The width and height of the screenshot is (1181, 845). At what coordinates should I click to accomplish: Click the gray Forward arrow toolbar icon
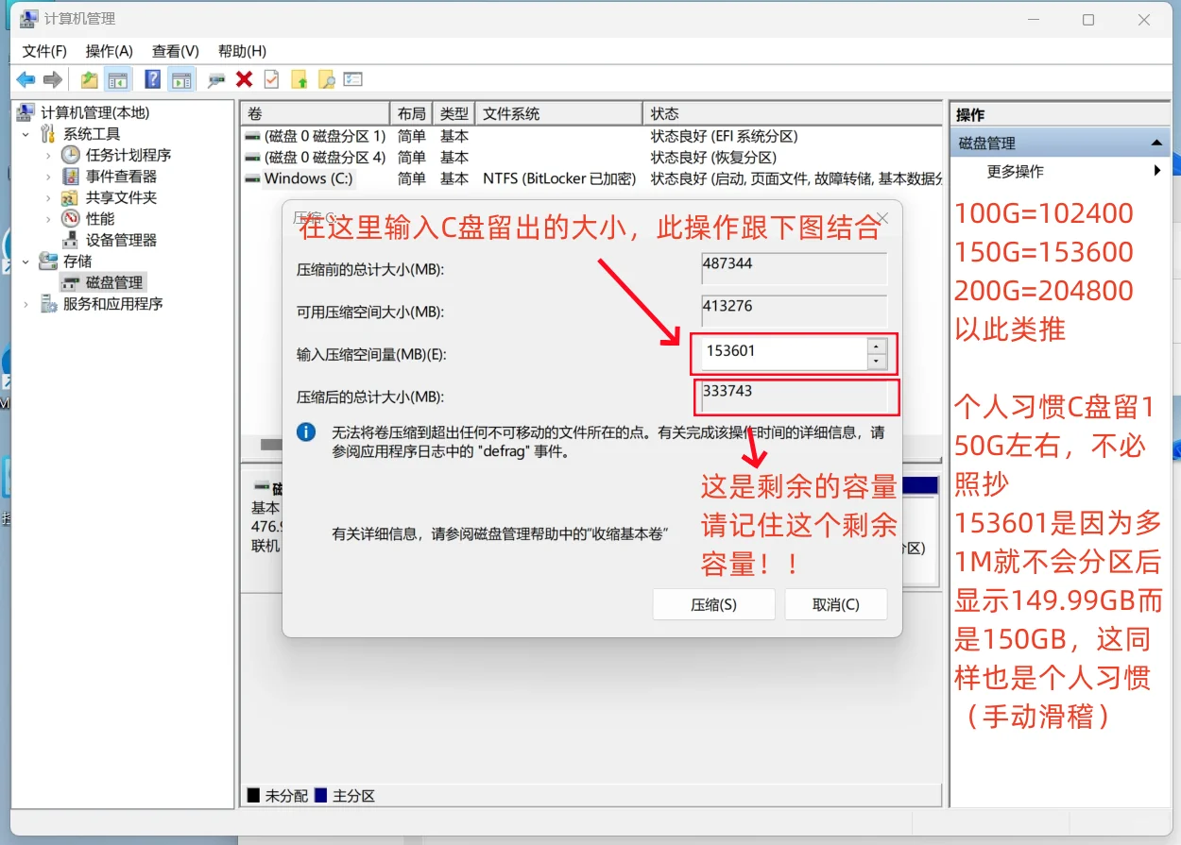tap(53, 80)
